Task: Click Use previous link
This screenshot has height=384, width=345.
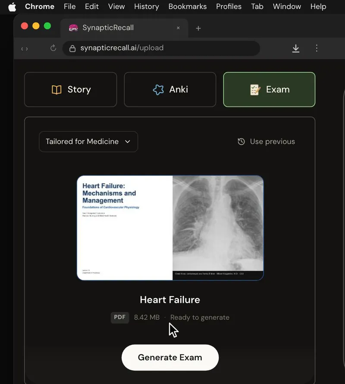Action: click(266, 142)
